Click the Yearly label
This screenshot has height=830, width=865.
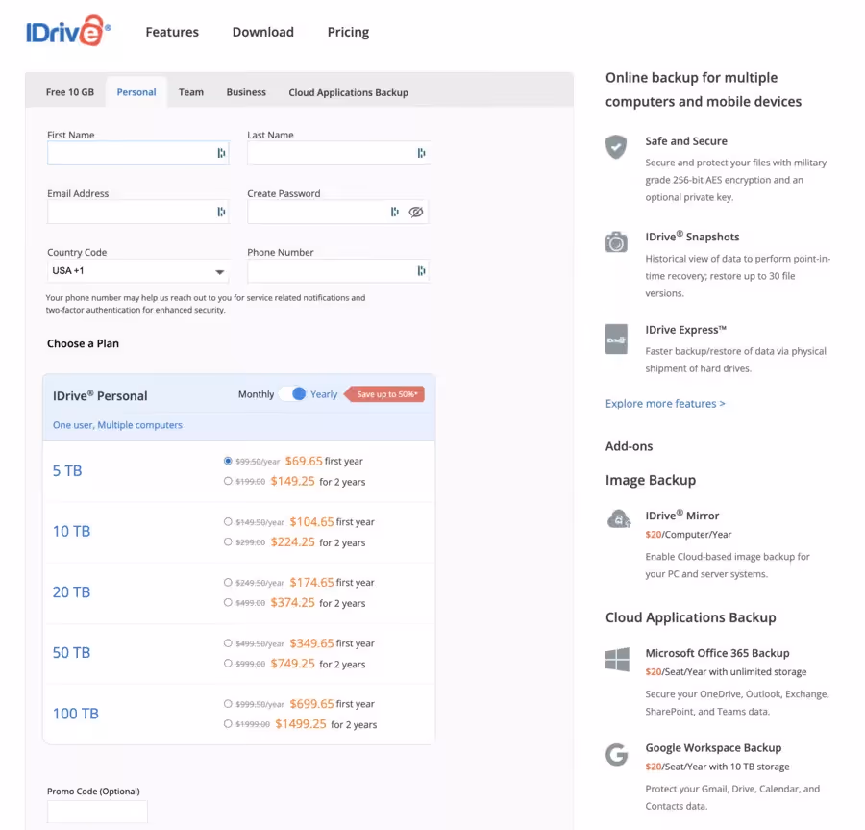(x=324, y=394)
